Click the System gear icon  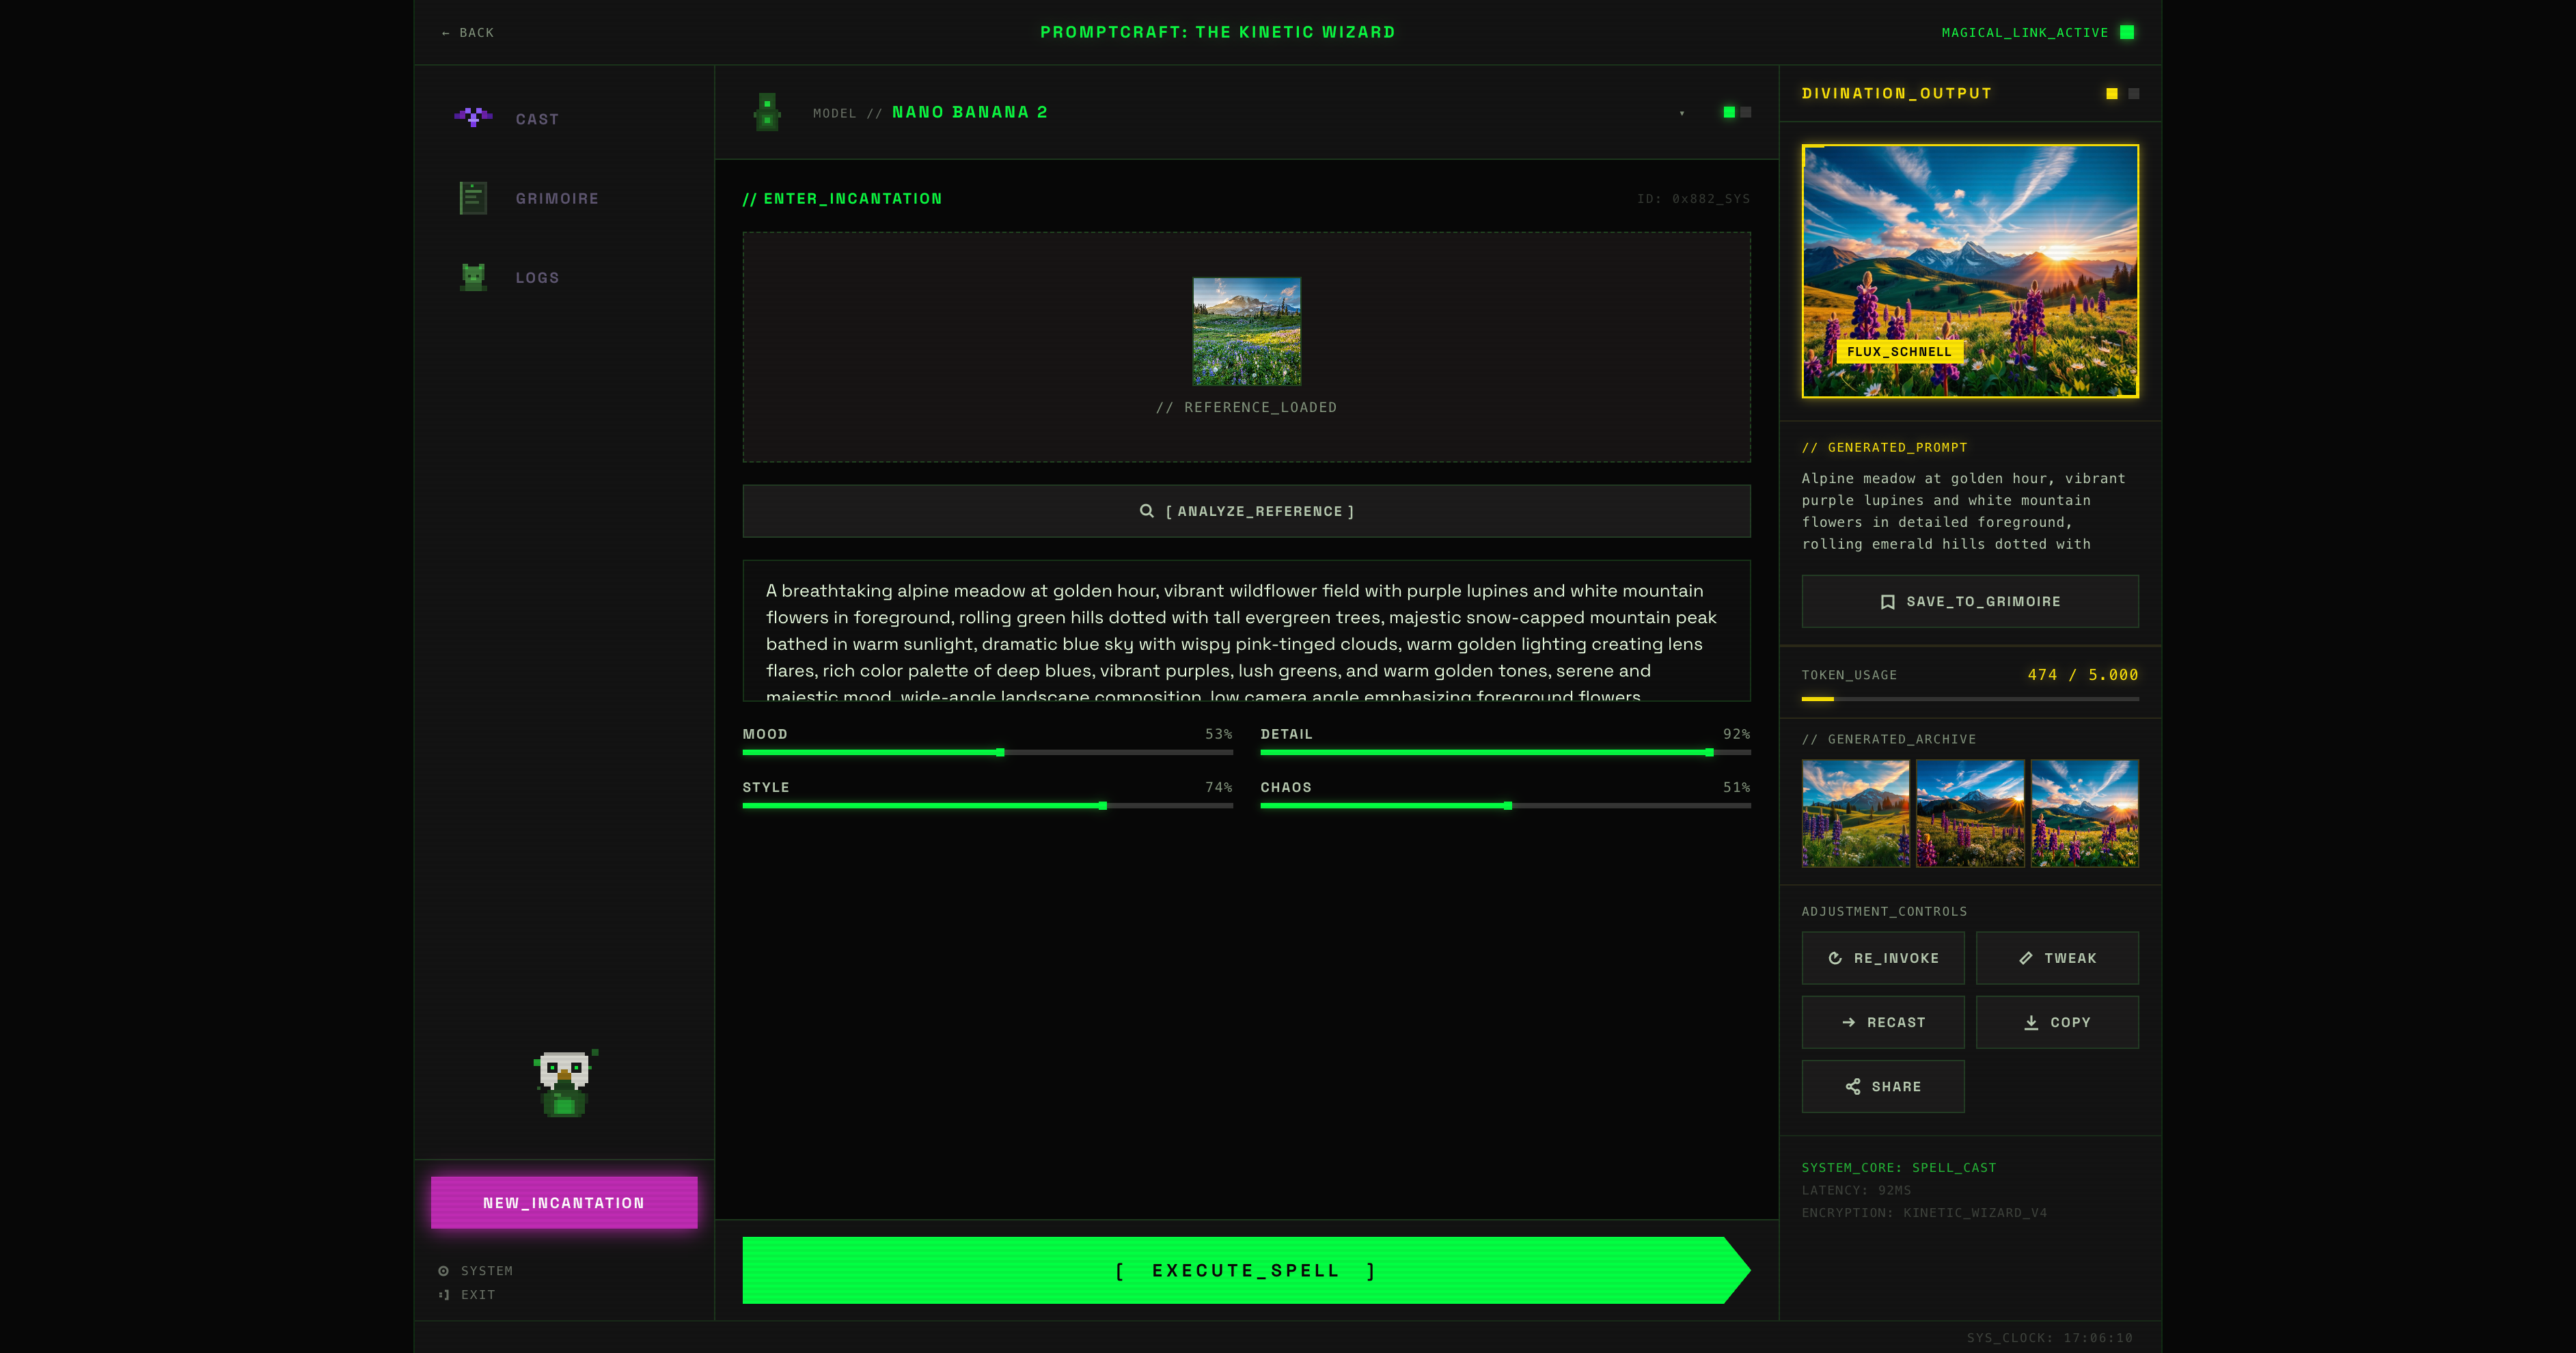[x=443, y=1271]
